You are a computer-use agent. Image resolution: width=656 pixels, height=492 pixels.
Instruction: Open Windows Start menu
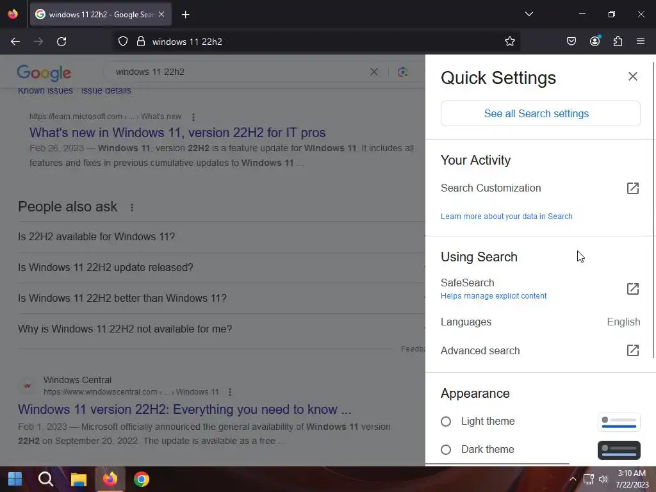tap(15, 479)
